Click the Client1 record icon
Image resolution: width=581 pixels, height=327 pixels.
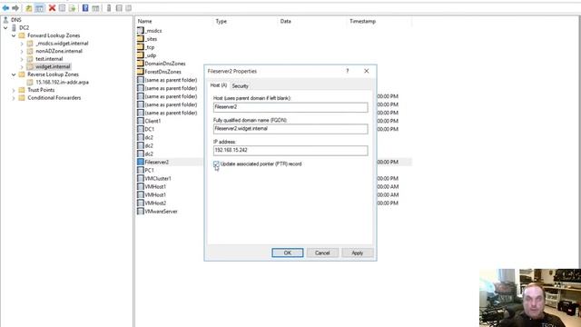point(141,121)
